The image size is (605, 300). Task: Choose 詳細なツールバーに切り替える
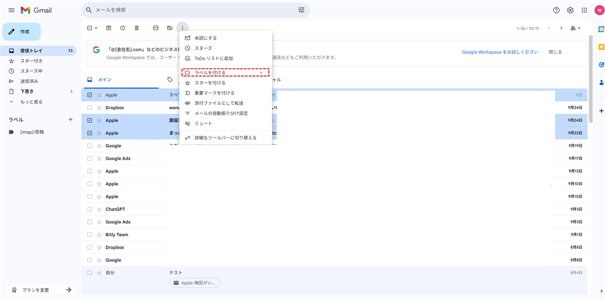[x=225, y=138]
